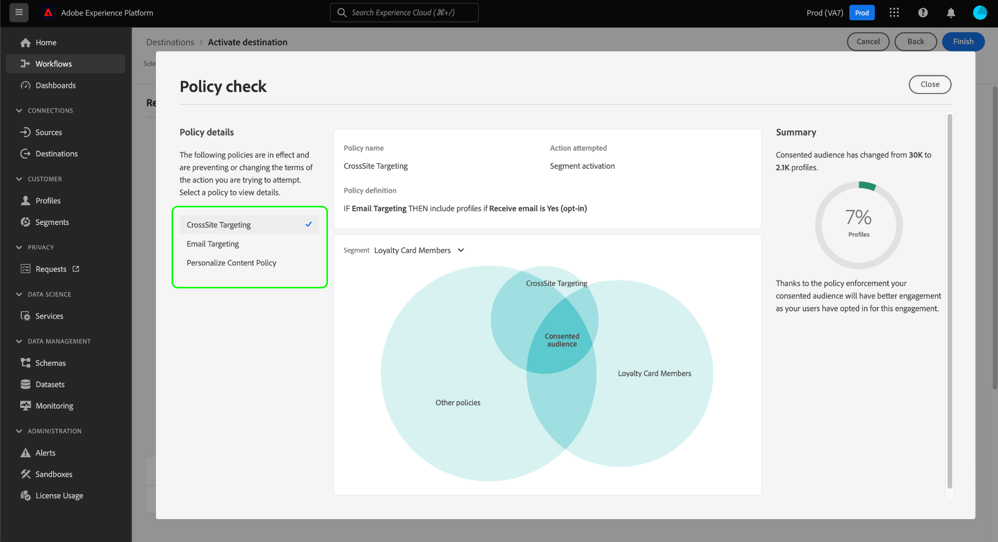The image size is (998, 542).
Task: Select the Personalize Content Policy
Action: click(x=249, y=263)
